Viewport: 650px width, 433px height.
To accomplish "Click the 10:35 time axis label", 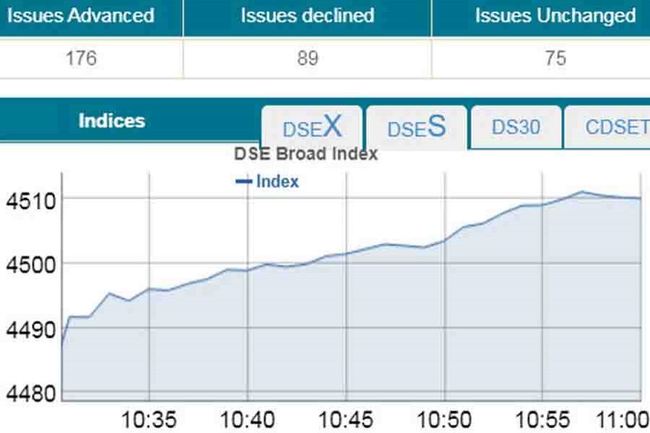I will 149,419.
